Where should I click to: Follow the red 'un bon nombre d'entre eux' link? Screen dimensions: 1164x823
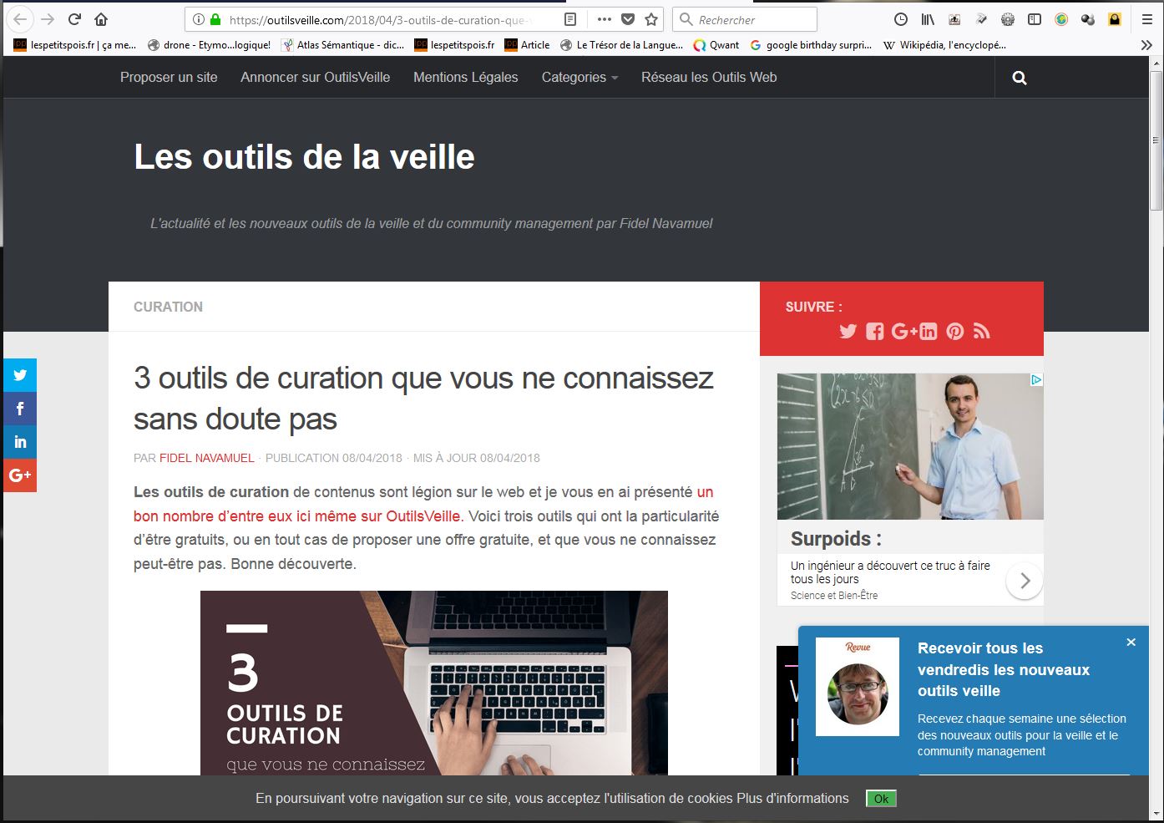point(423,504)
